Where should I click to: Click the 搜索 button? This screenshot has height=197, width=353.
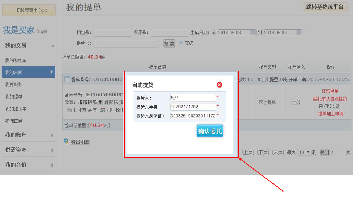169,44
